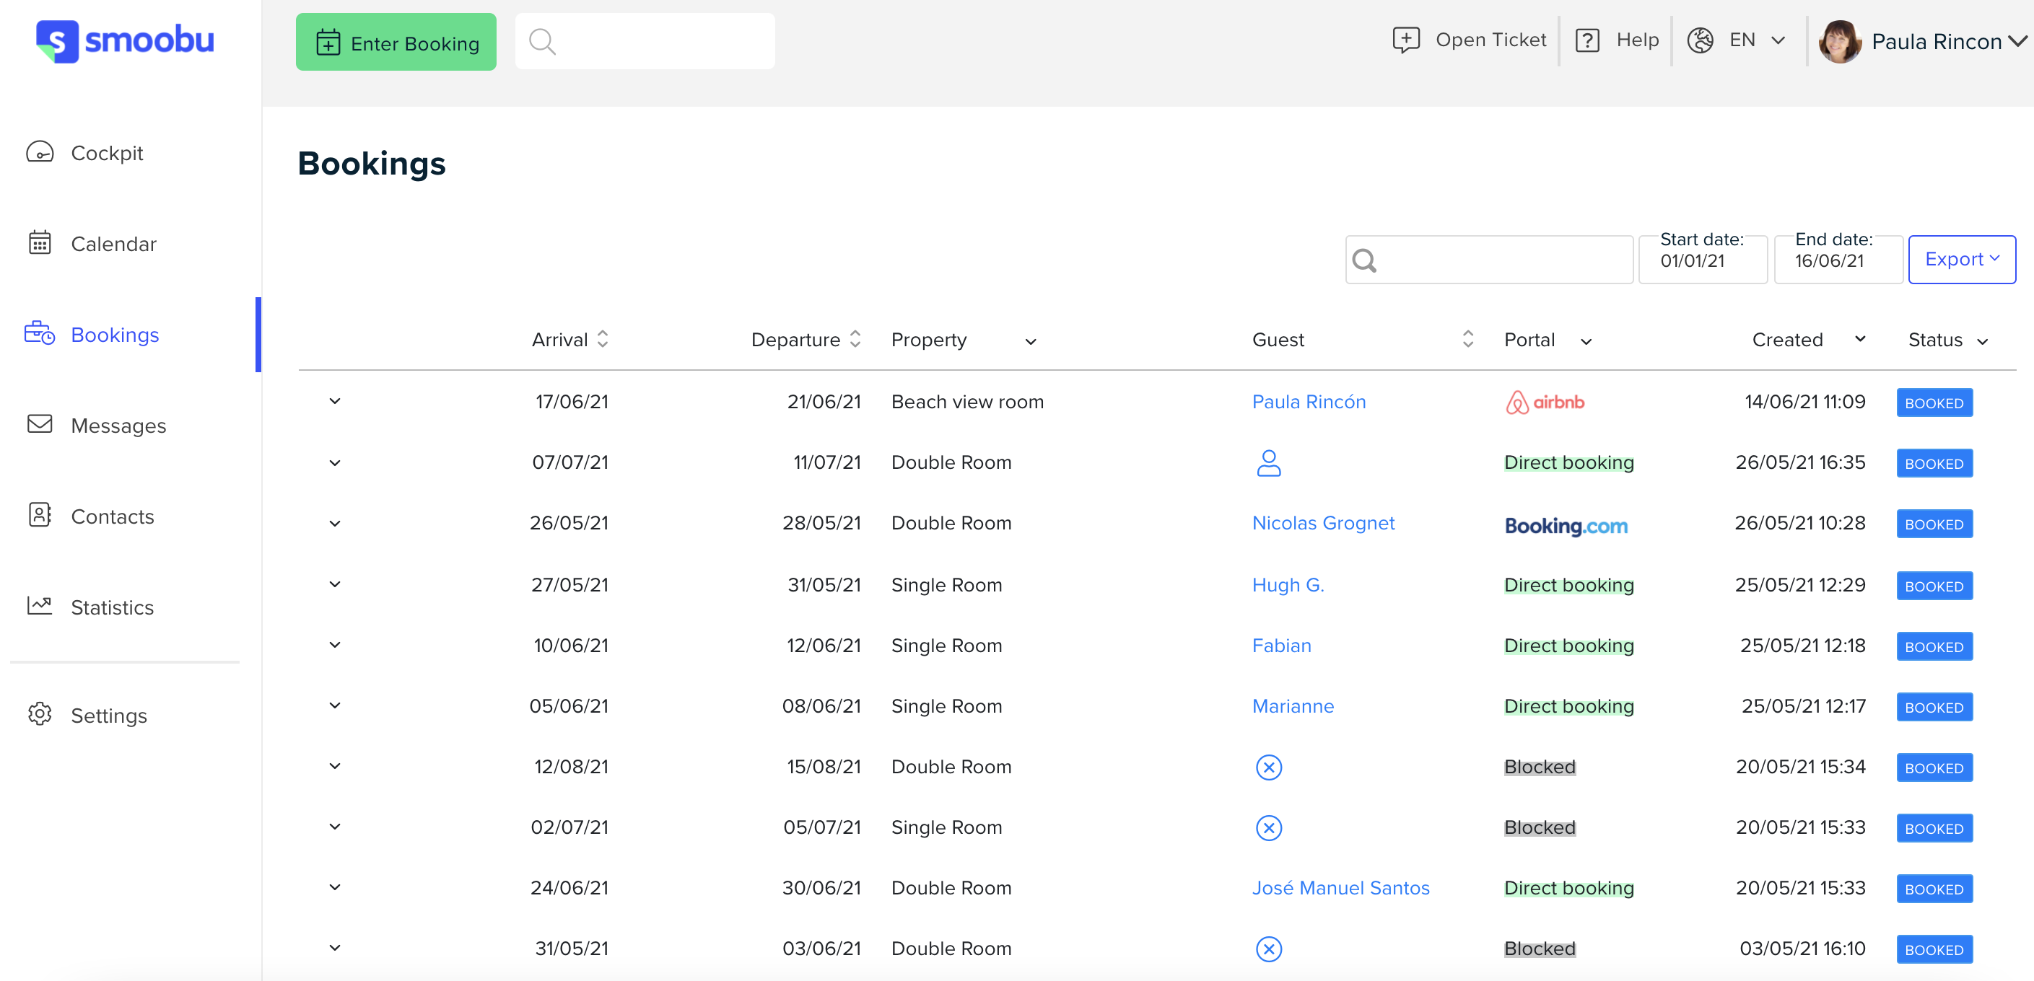
Task: Select the Open Ticket menu item
Action: pos(1470,41)
